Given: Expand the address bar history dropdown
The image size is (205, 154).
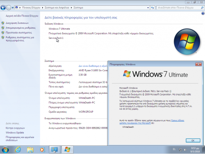Looking at the screenshot, I should [148, 8].
